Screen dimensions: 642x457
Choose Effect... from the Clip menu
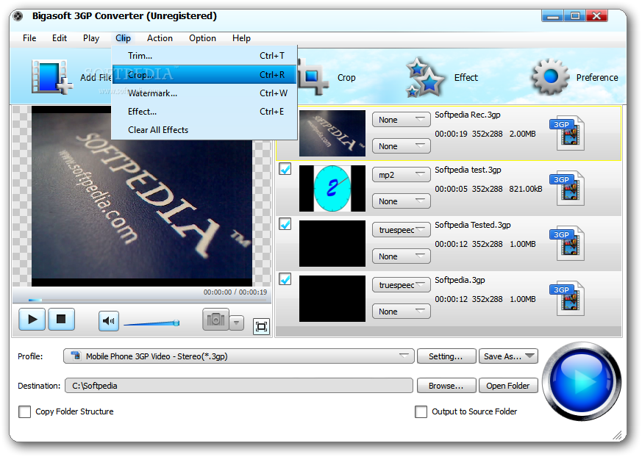(204, 112)
